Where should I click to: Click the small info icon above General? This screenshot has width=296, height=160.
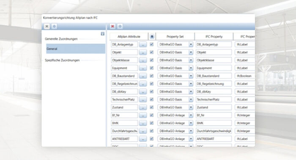click(x=102, y=34)
